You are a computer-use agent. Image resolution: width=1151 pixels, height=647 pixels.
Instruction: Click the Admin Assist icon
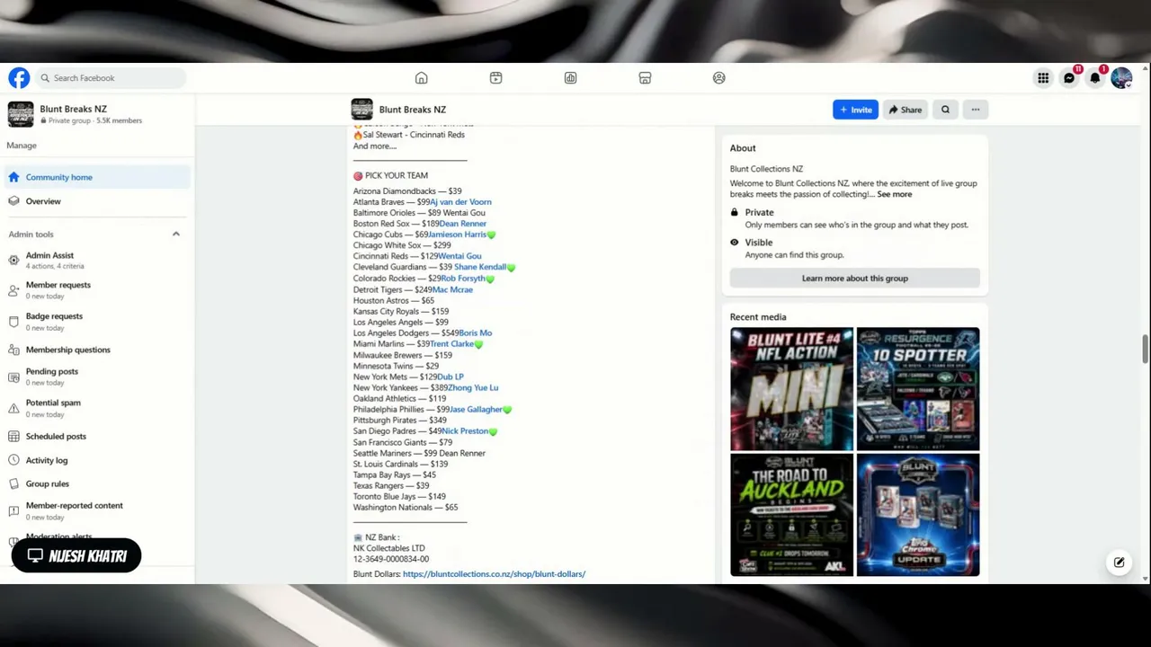[x=13, y=260]
